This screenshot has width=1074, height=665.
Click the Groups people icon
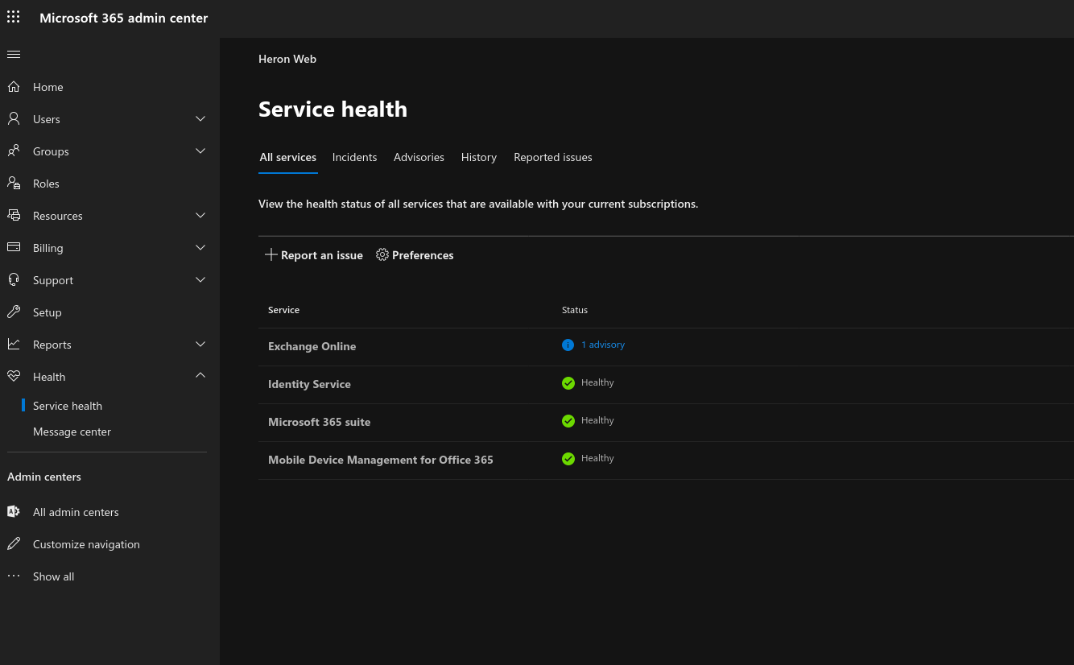click(14, 151)
